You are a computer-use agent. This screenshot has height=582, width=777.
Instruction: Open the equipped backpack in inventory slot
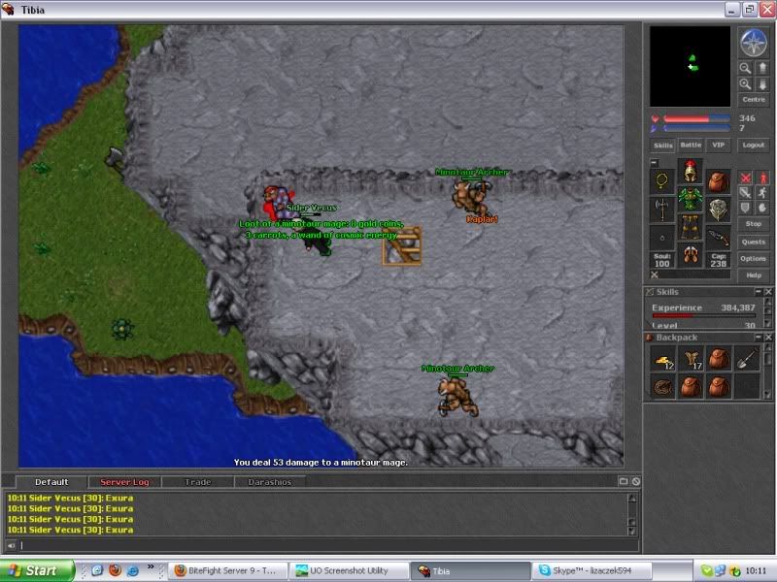[x=718, y=181]
